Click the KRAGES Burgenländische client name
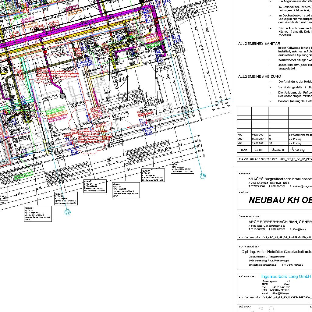 [x=280, y=179]
